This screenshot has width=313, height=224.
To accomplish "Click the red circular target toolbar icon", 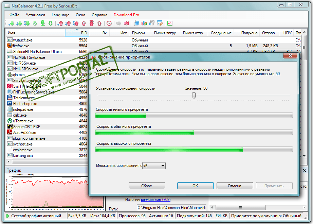I will pos(109,23).
